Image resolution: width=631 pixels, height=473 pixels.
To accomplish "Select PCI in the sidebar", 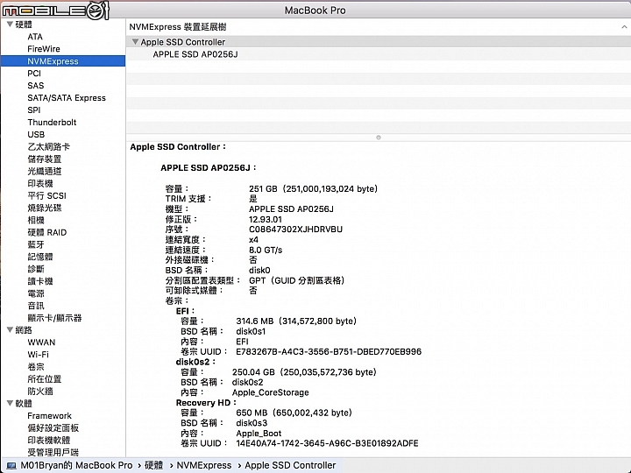I will [34, 74].
